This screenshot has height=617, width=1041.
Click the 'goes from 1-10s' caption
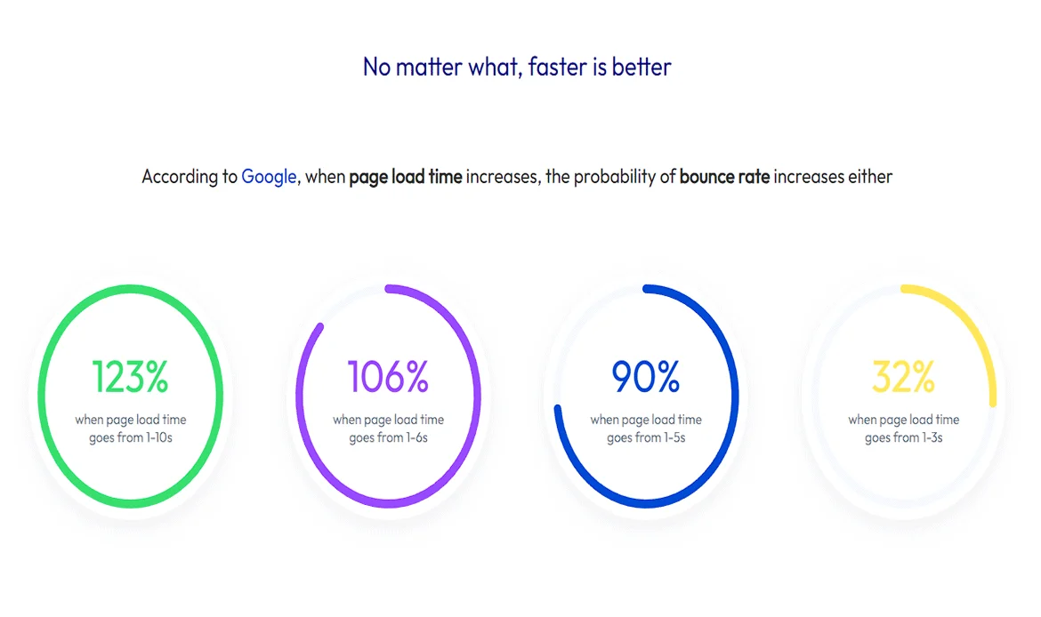click(x=131, y=438)
